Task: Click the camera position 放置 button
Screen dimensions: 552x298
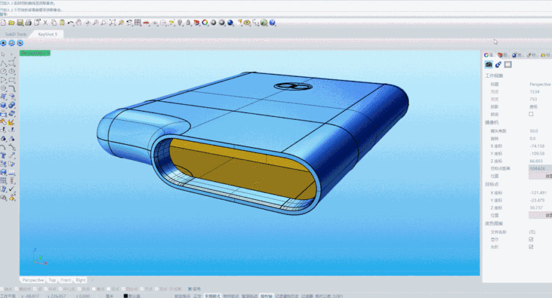Action: pos(540,176)
